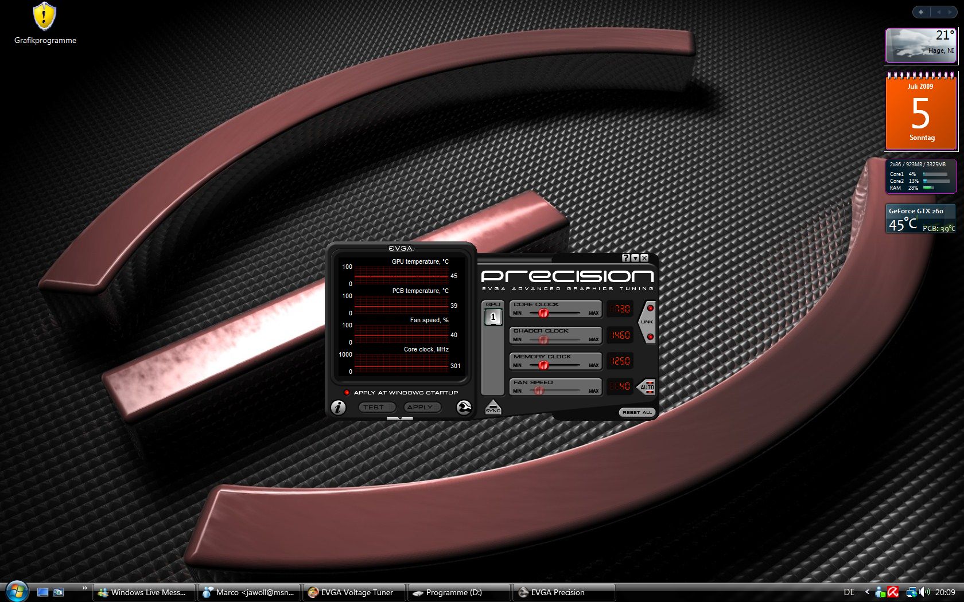Screen dimensions: 964x602
Task: Open the Windows Start orb
Action: pos(16,591)
